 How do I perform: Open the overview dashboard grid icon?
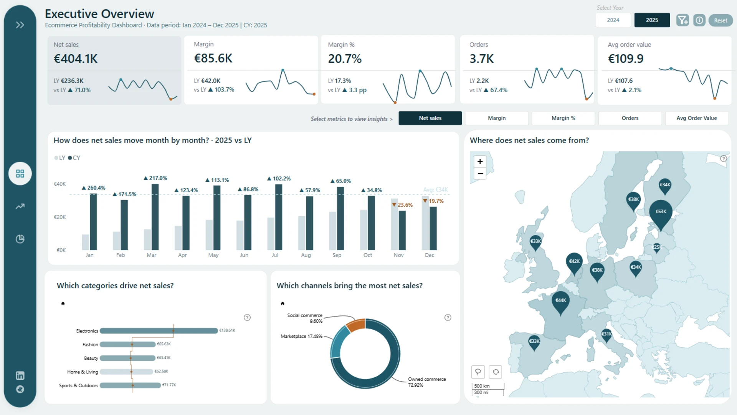pos(20,174)
